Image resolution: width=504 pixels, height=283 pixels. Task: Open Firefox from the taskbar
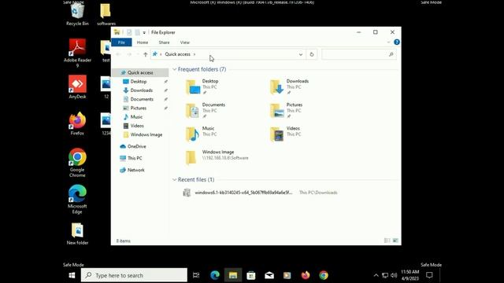pos(306,275)
